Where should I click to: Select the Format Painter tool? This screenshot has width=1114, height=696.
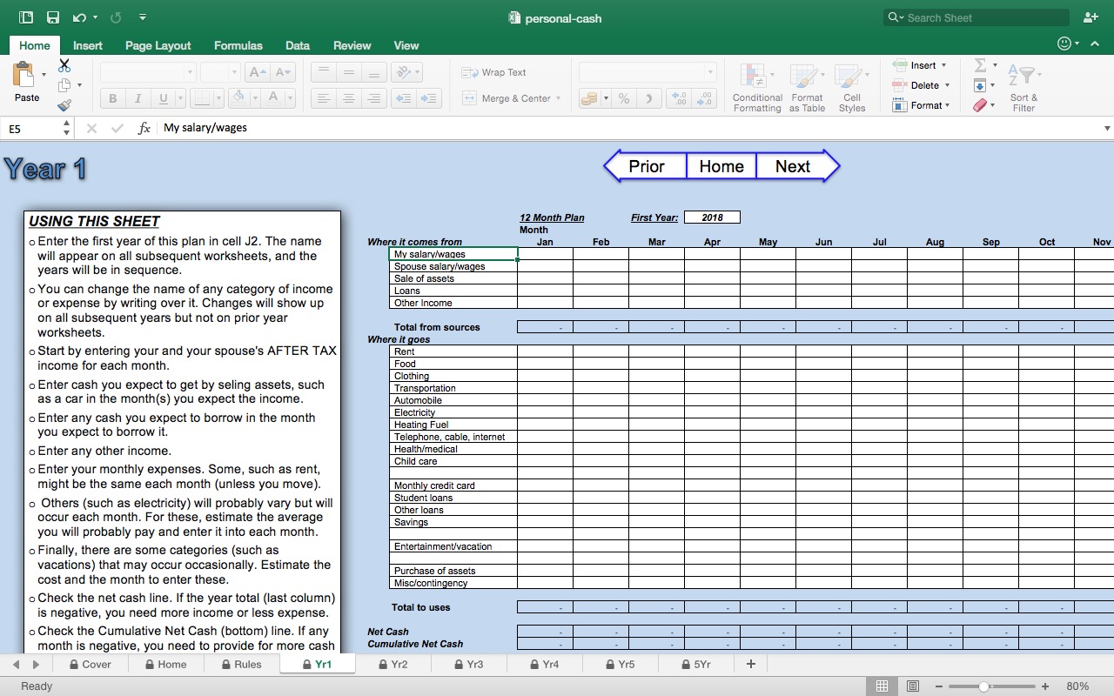pyautogui.click(x=64, y=104)
